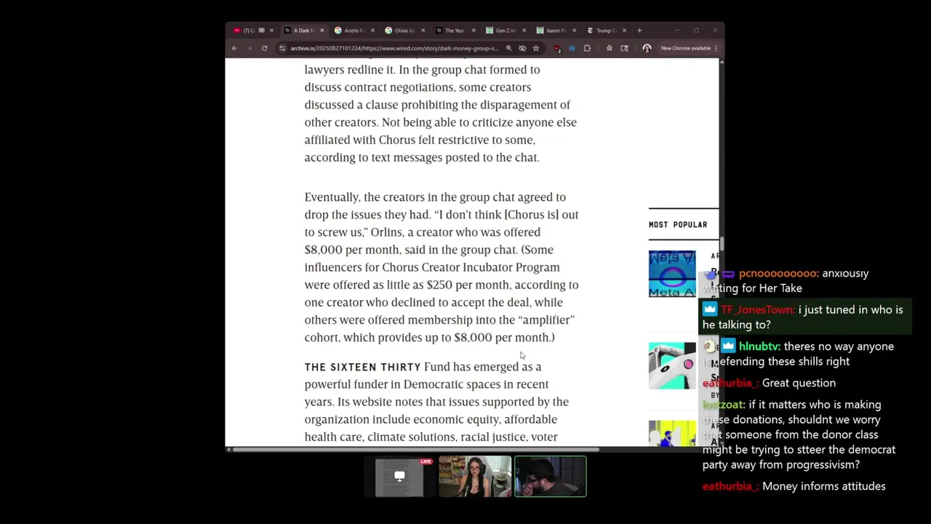Open the robot hand article thumbnail
Image resolution: width=931 pixels, height=524 pixels.
(672, 365)
